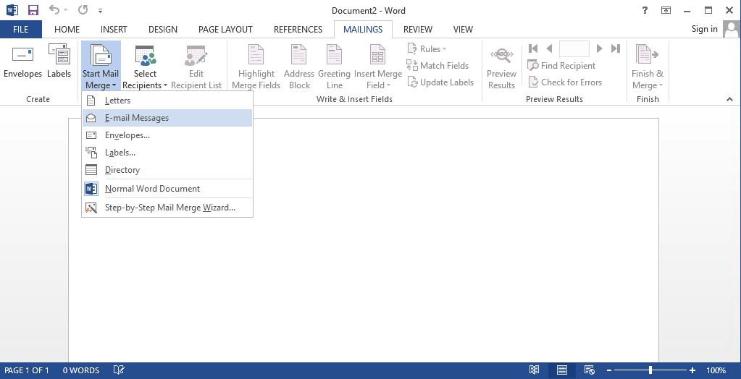741x379 pixels.
Task: Click the Sign in link
Action: tap(704, 29)
